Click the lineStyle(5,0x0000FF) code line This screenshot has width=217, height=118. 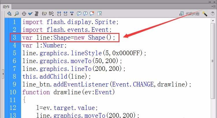(x=84, y=53)
